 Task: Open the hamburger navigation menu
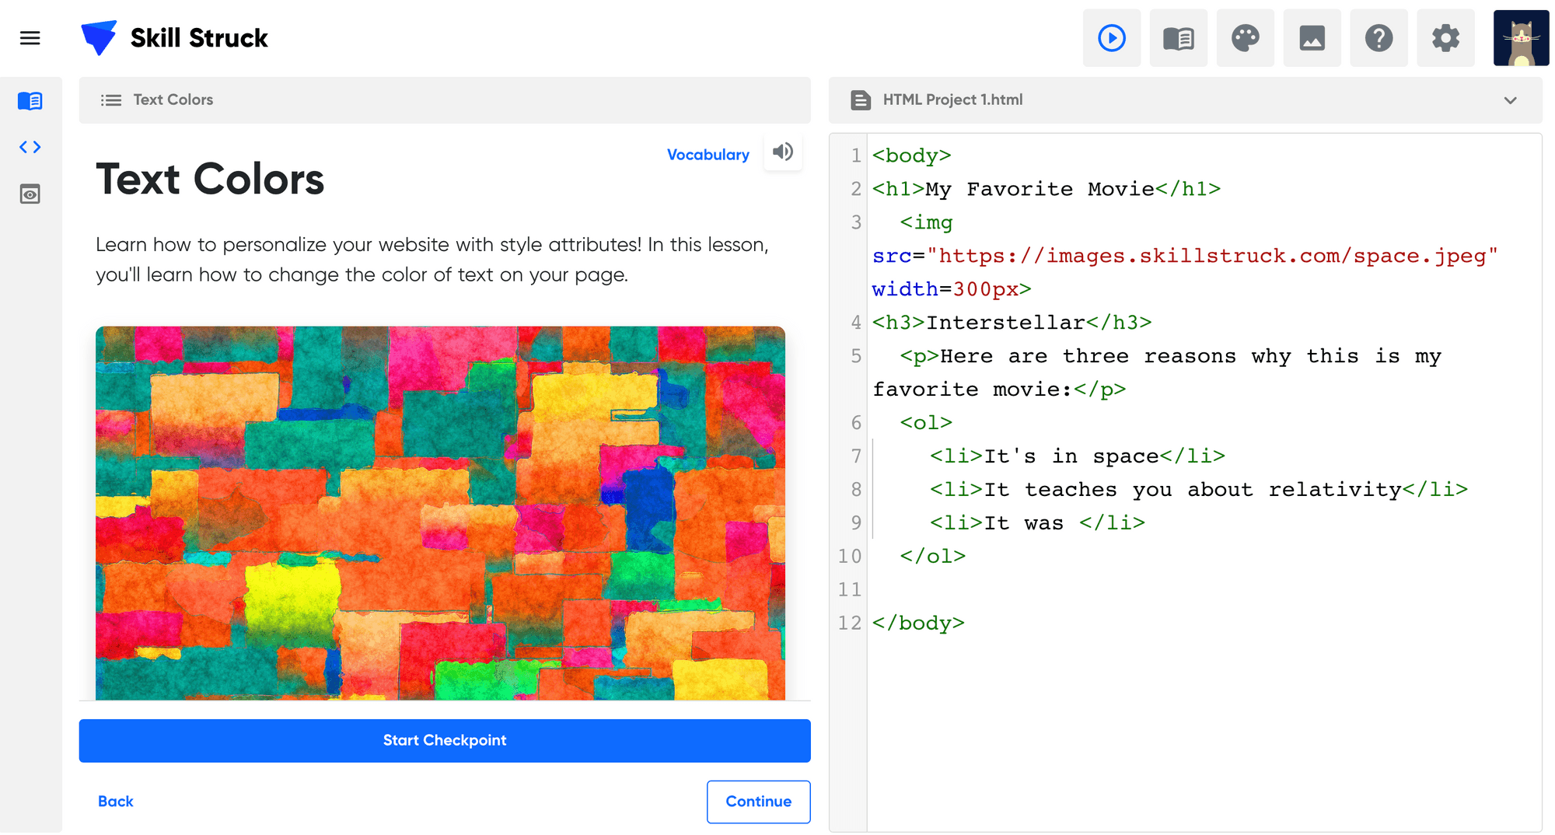pos(30,38)
